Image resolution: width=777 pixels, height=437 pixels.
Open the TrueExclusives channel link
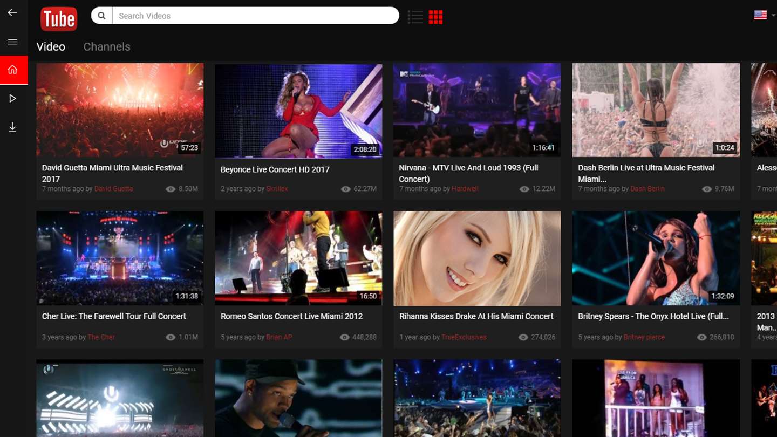[464, 337]
